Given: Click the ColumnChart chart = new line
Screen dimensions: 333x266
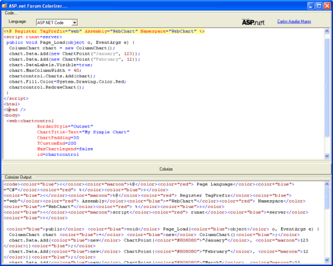Looking at the screenshot, I should (62, 48).
